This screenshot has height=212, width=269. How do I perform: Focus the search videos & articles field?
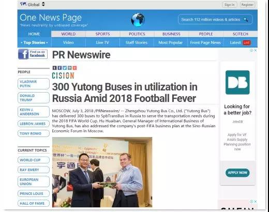point(215,19)
